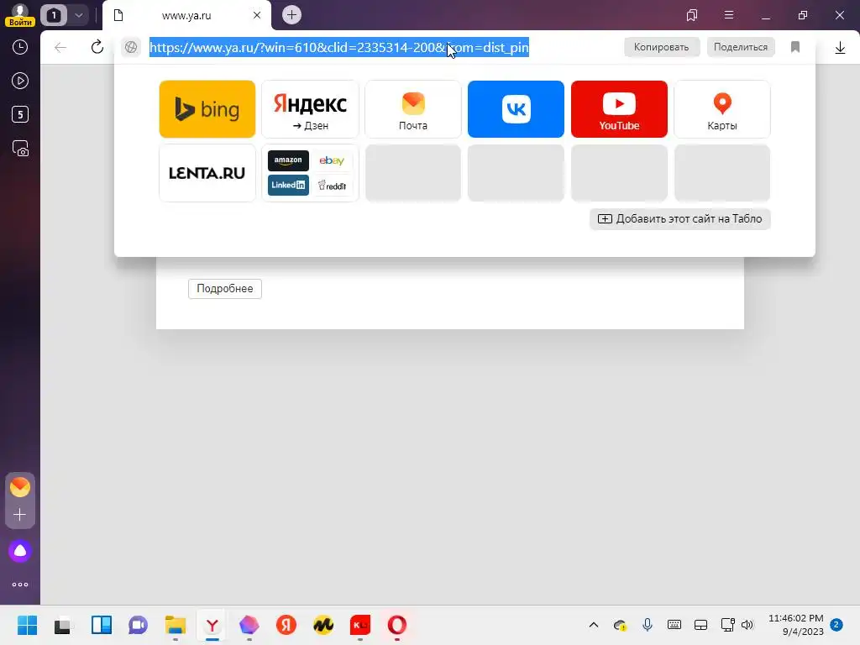Click the Подробнее button
The width and height of the screenshot is (860, 645).
pyautogui.click(x=225, y=289)
